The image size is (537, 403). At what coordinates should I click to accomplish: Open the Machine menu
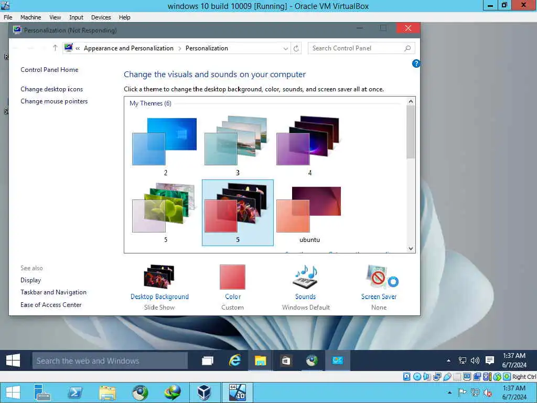pyautogui.click(x=31, y=17)
